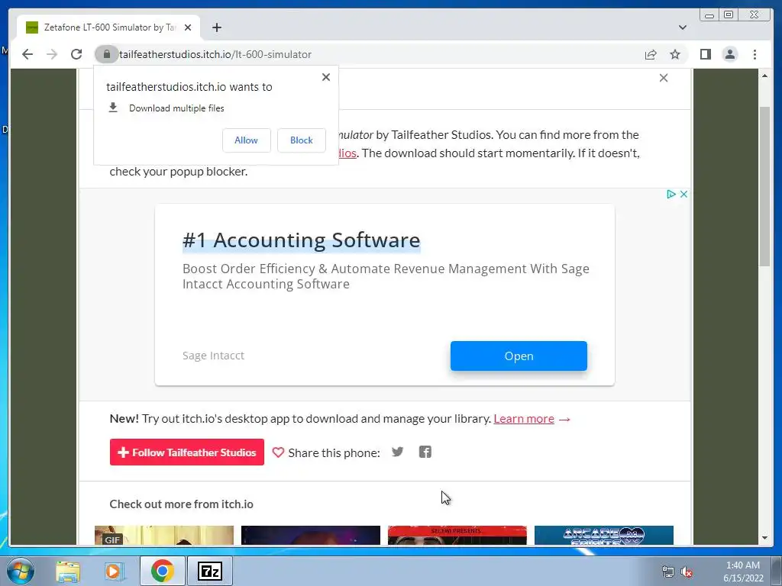Click the #1 Accounting Software ad headline

pyautogui.click(x=301, y=240)
